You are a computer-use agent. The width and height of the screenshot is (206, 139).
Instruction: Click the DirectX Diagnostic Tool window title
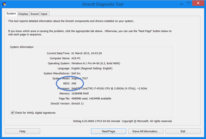click(x=103, y=4)
